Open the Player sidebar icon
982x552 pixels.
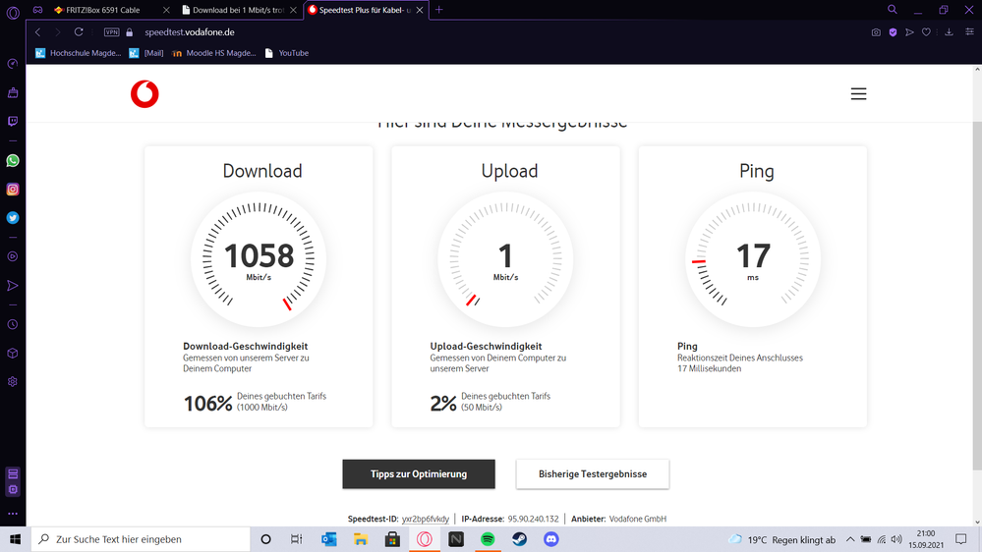[13, 256]
